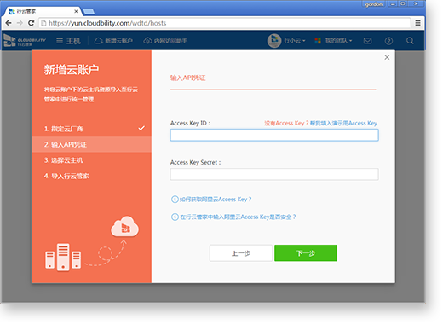443x336 pixels.
Task: Click the green 下一步 next button
Action: click(x=306, y=253)
